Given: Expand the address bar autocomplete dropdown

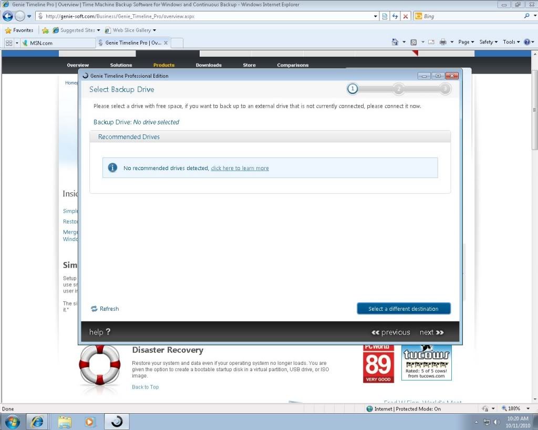Looking at the screenshot, I should 376,16.
